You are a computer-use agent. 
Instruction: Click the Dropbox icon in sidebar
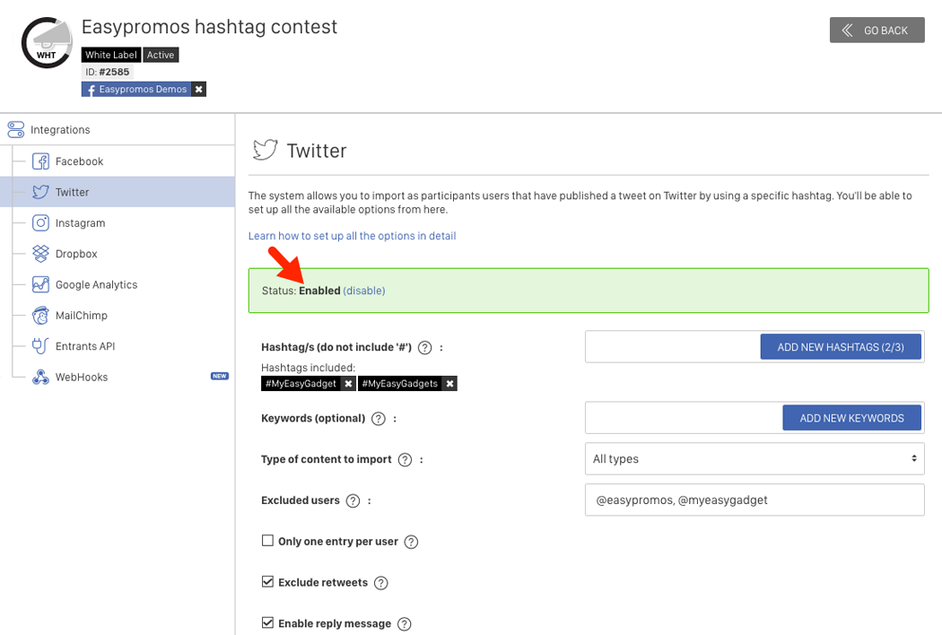pyautogui.click(x=40, y=254)
